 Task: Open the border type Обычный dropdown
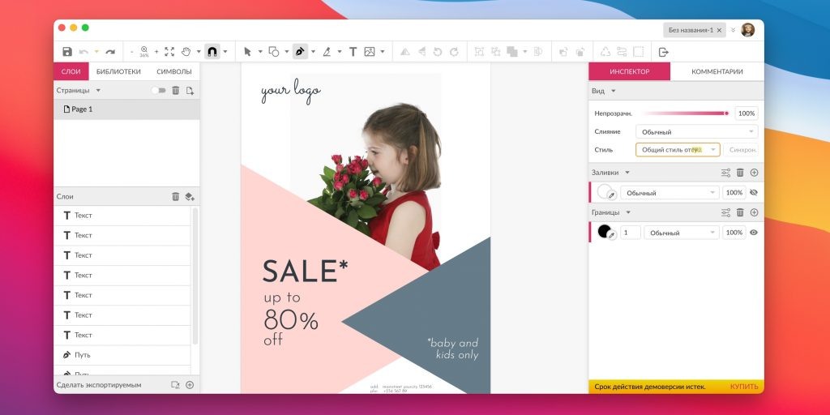682,233
